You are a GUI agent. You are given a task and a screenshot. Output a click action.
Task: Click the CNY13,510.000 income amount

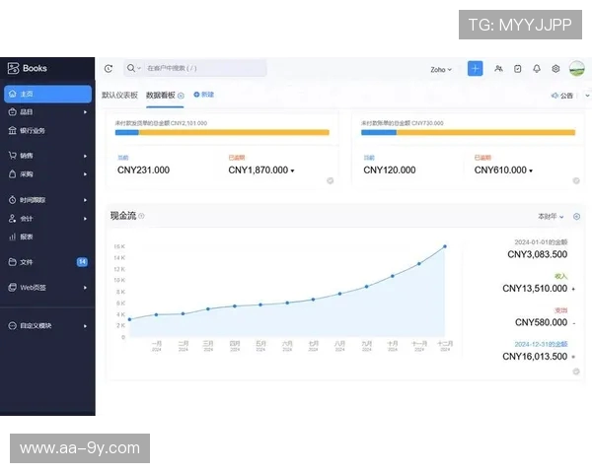pyautogui.click(x=535, y=289)
